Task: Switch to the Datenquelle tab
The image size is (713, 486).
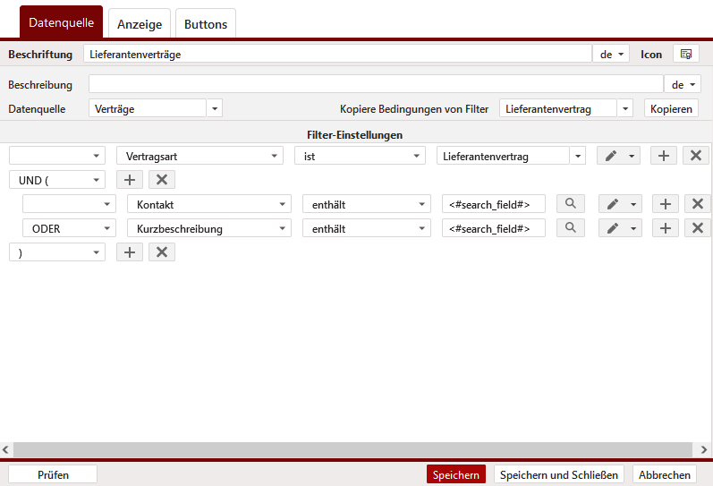Action: (x=62, y=22)
